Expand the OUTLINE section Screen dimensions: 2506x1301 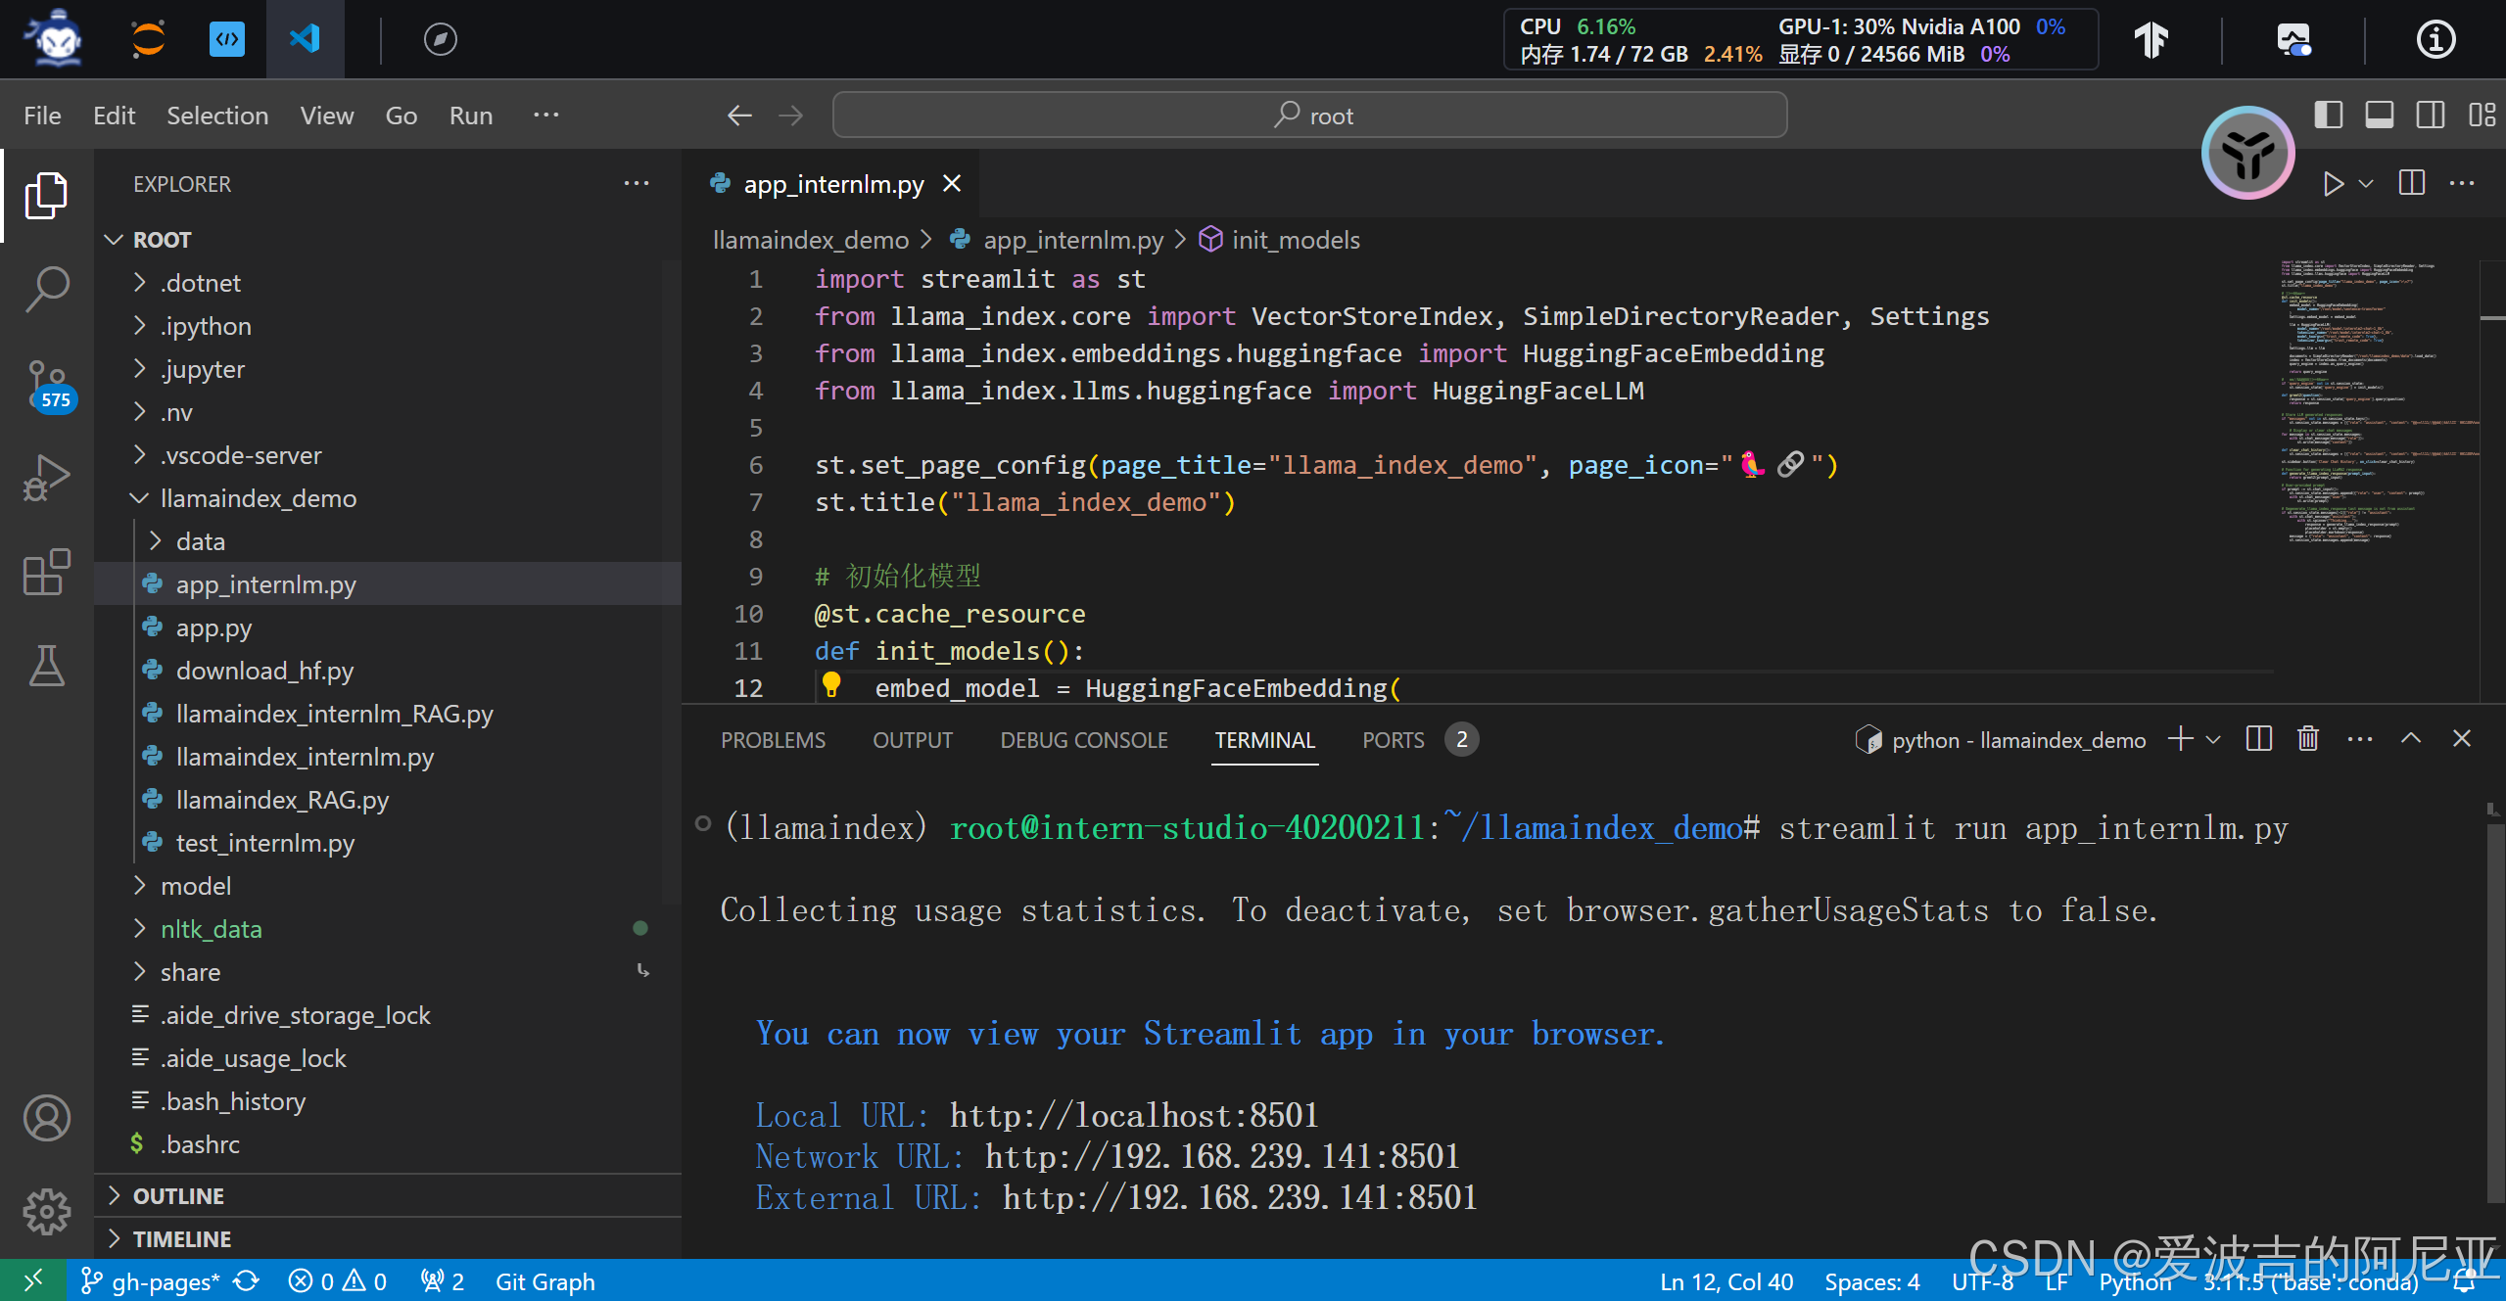pos(178,1196)
